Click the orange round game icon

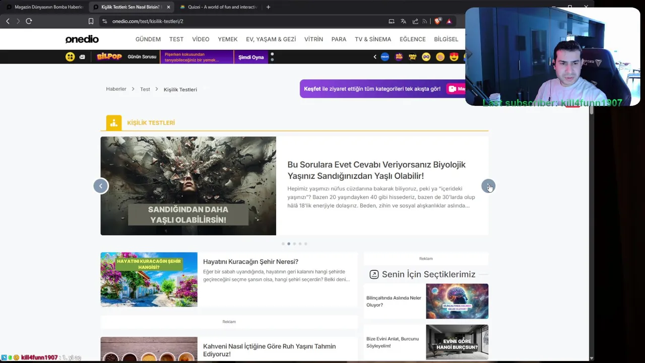440,57
